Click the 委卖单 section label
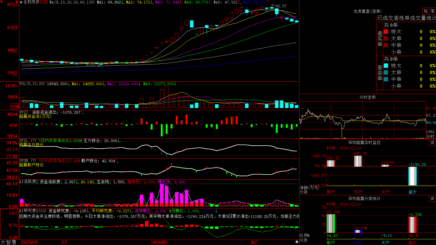Image resolution: width=436 pixels, height=245 pixels. (380, 73)
